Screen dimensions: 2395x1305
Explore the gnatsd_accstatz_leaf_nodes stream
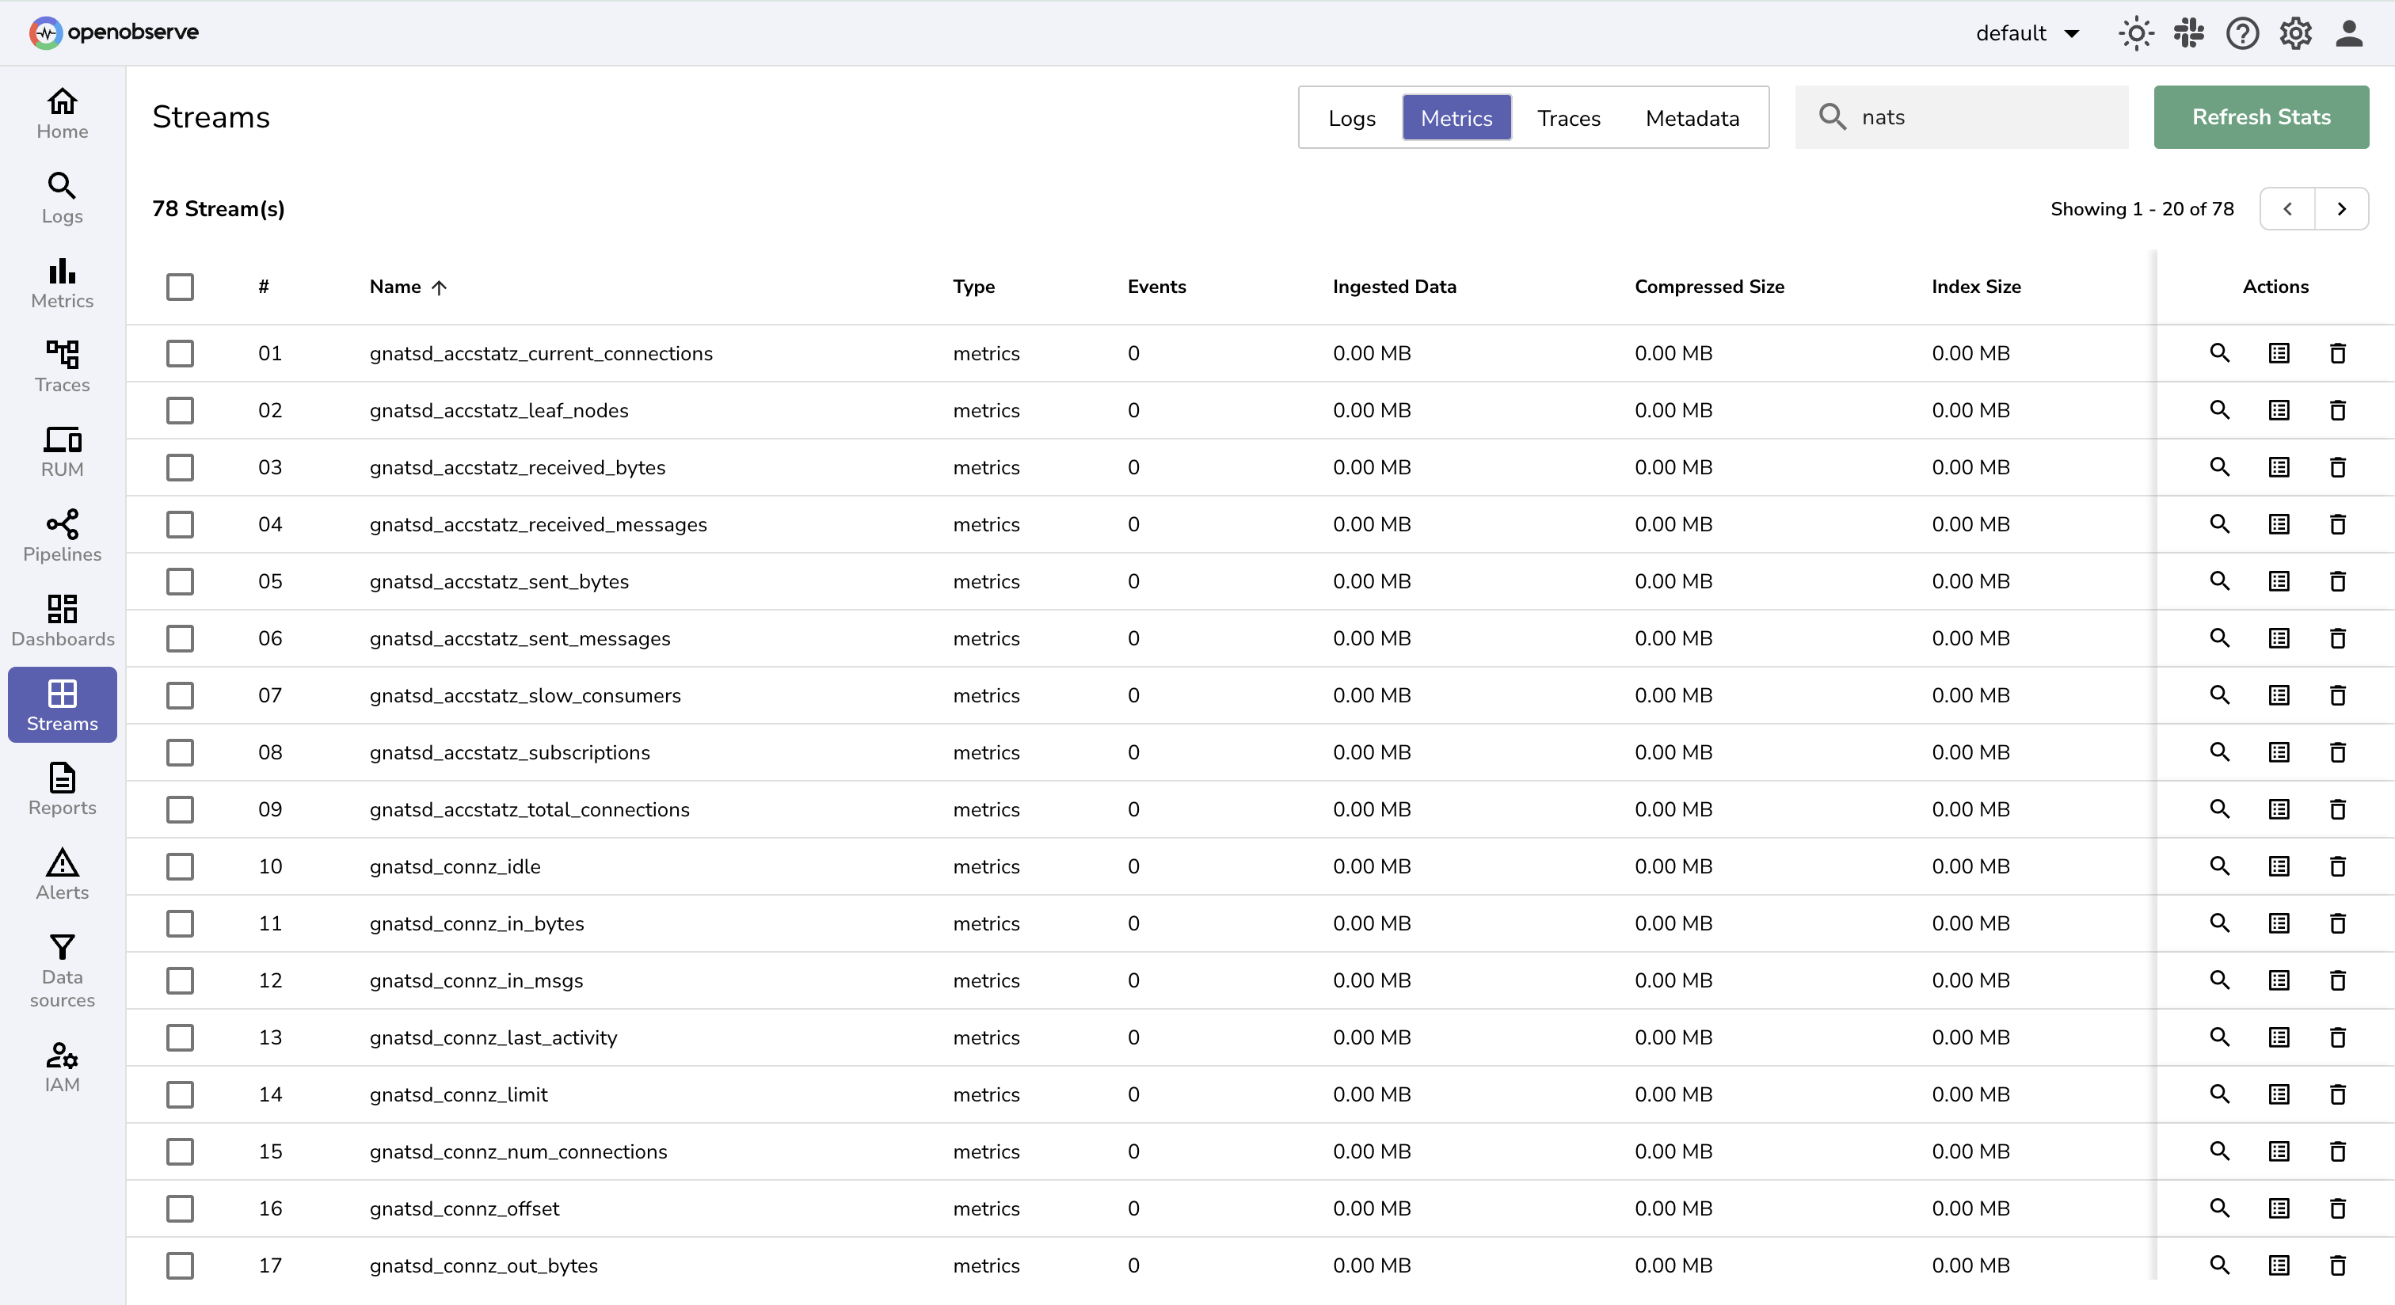(x=2220, y=410)
